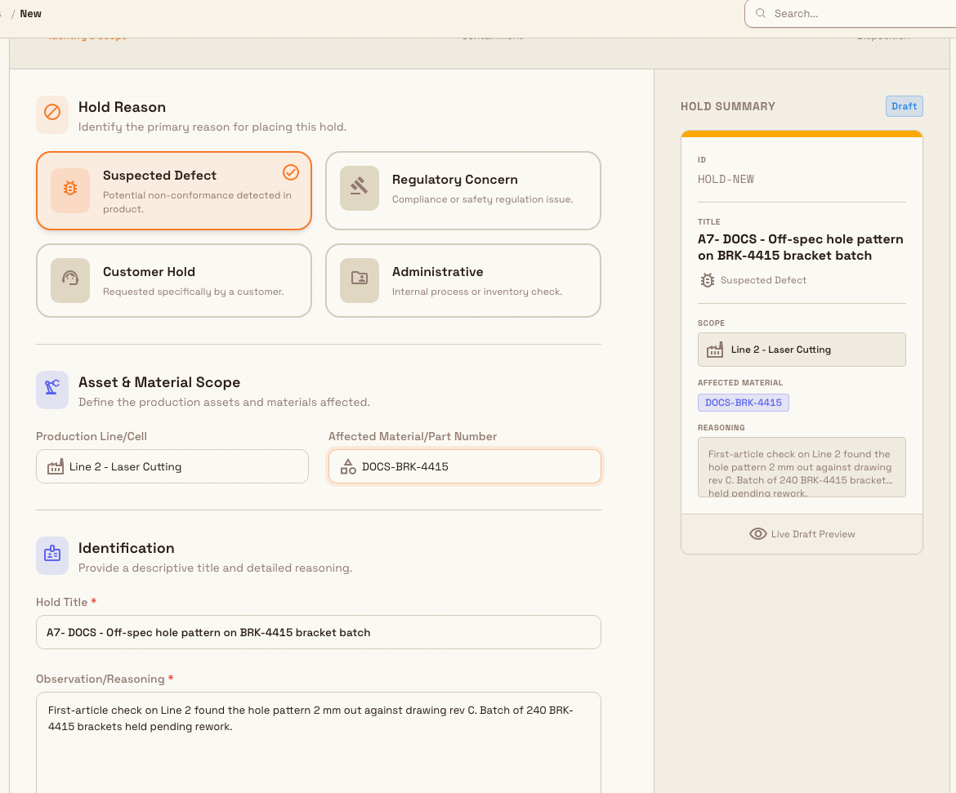
Task: Click the headset icon in Customer Hold card
Action: 70,278
